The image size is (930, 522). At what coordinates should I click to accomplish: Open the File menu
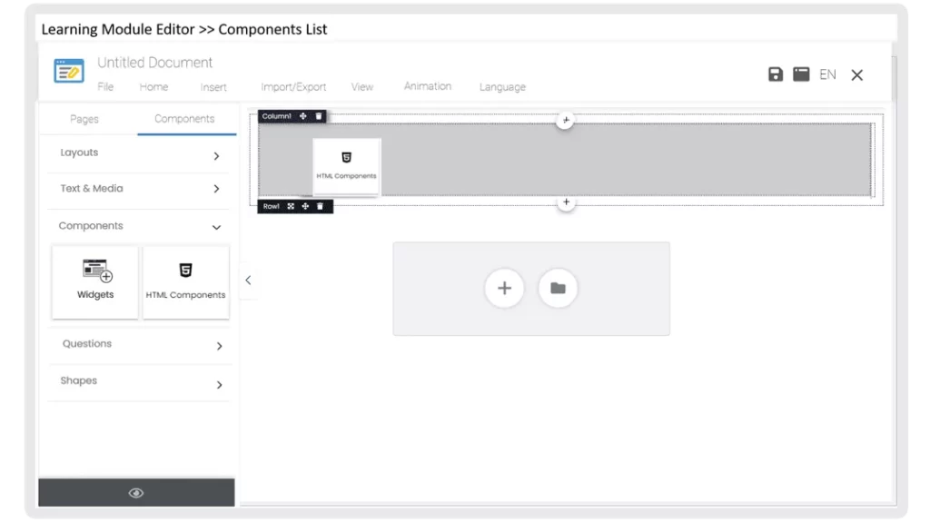tap(105, 86)
